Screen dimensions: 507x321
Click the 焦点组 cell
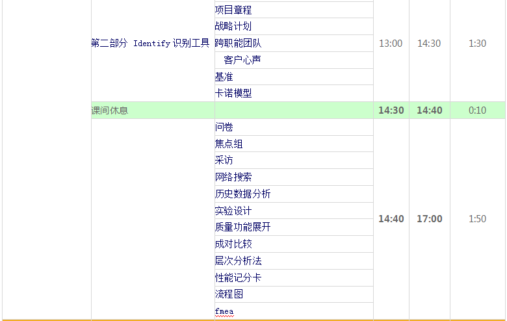(x=294, y=144)
